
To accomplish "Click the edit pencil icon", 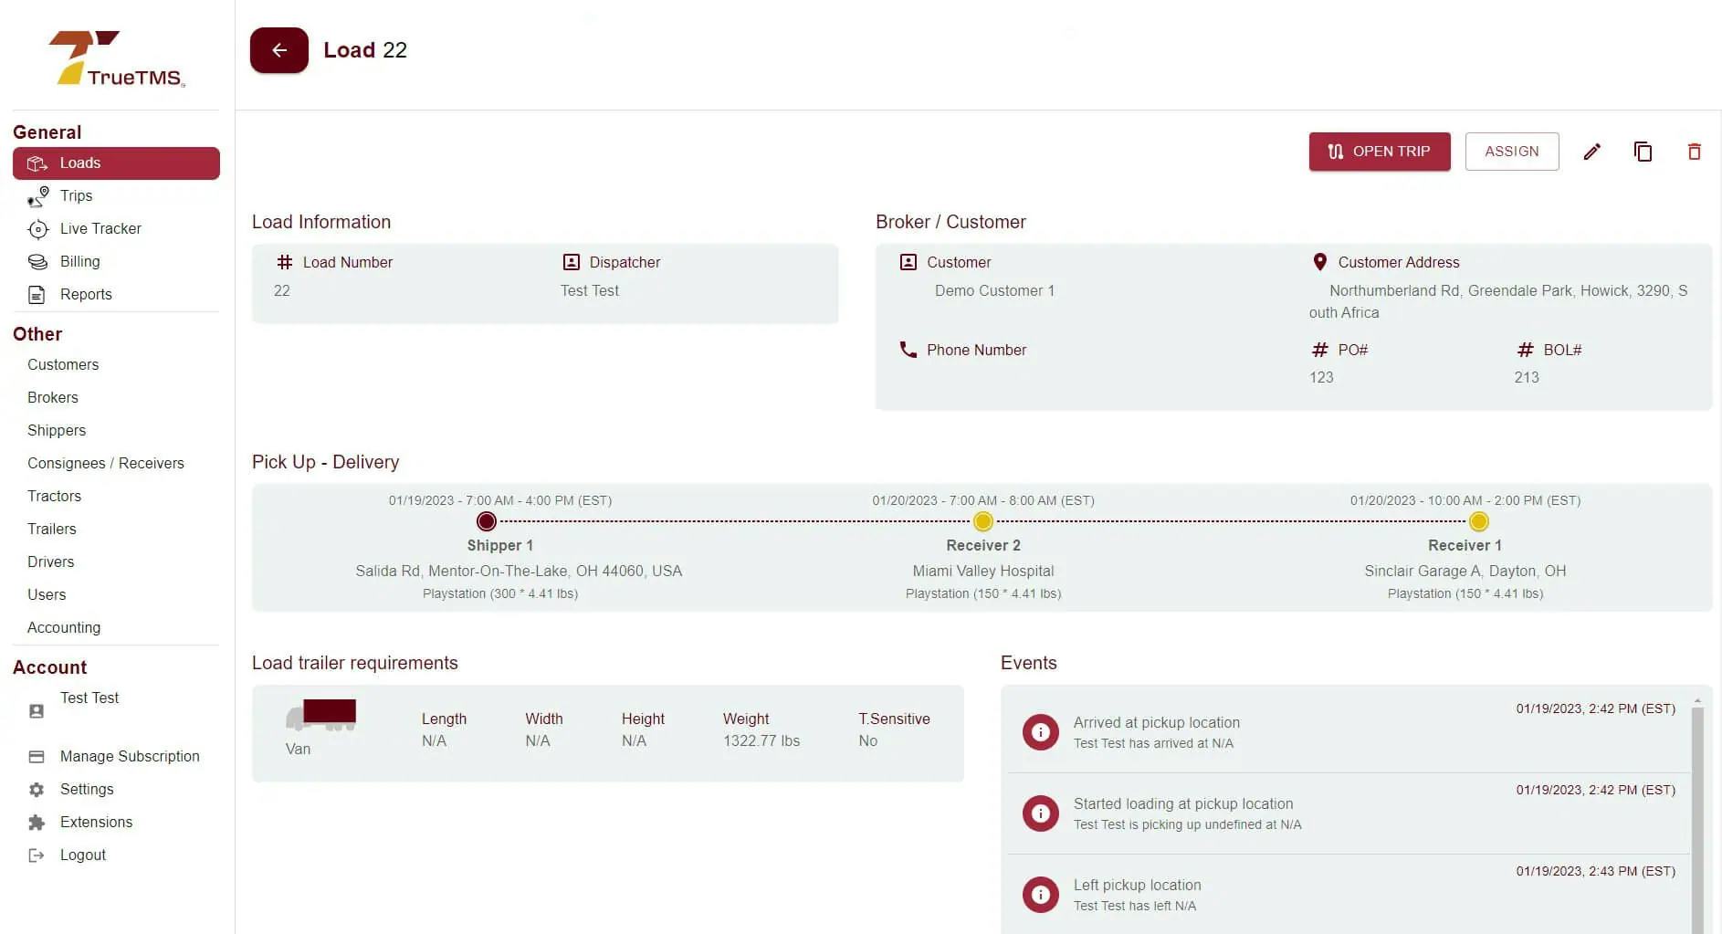I will [1592, 152].
